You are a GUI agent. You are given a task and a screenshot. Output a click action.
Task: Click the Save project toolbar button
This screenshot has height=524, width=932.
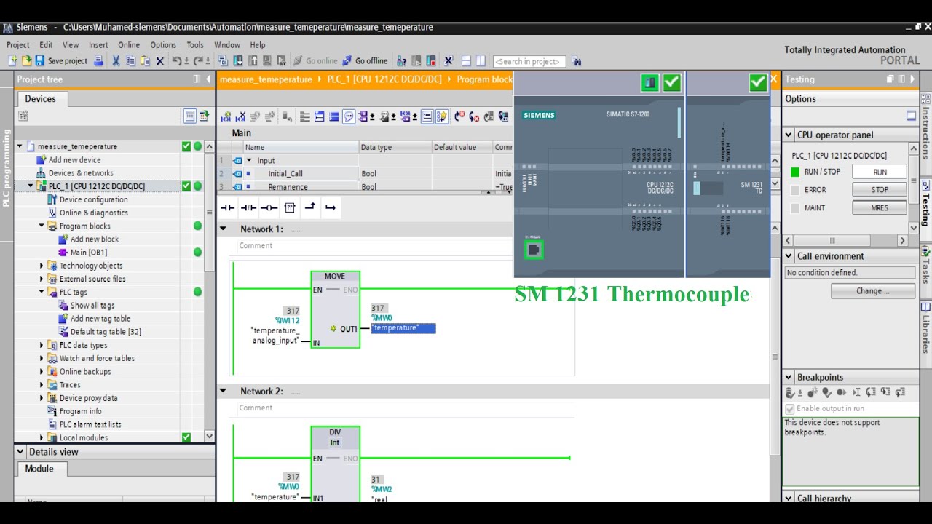62,61
